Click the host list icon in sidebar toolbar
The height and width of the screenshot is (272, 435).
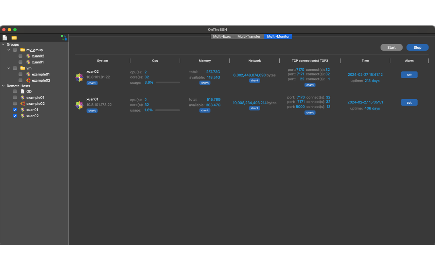[x=4, y=38]
